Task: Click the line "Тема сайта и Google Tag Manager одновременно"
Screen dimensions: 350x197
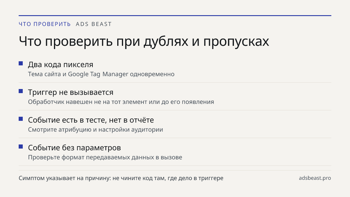Action: [101, 74]
